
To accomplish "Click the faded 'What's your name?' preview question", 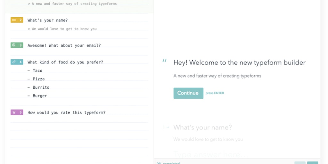I will tap(202, 127).
